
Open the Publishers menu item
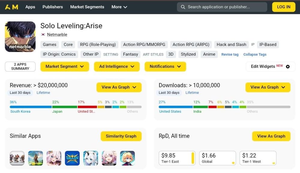pos(52,7)
